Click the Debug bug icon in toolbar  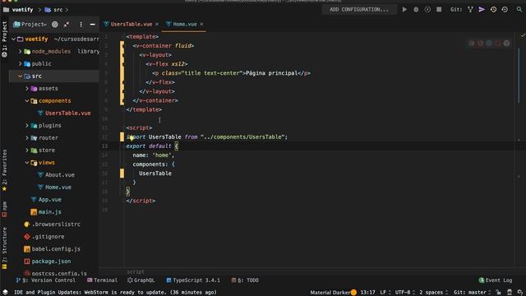pos(416,10)
